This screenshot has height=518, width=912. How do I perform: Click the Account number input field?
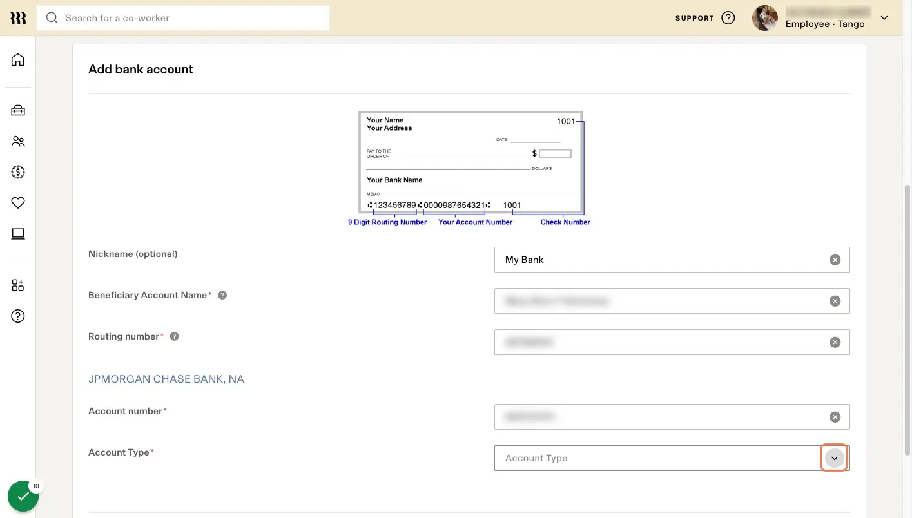(672, 417)
